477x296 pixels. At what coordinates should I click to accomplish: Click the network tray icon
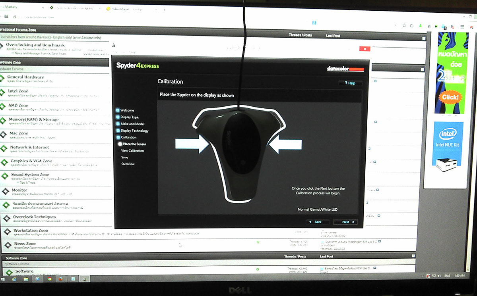[434, 275]
